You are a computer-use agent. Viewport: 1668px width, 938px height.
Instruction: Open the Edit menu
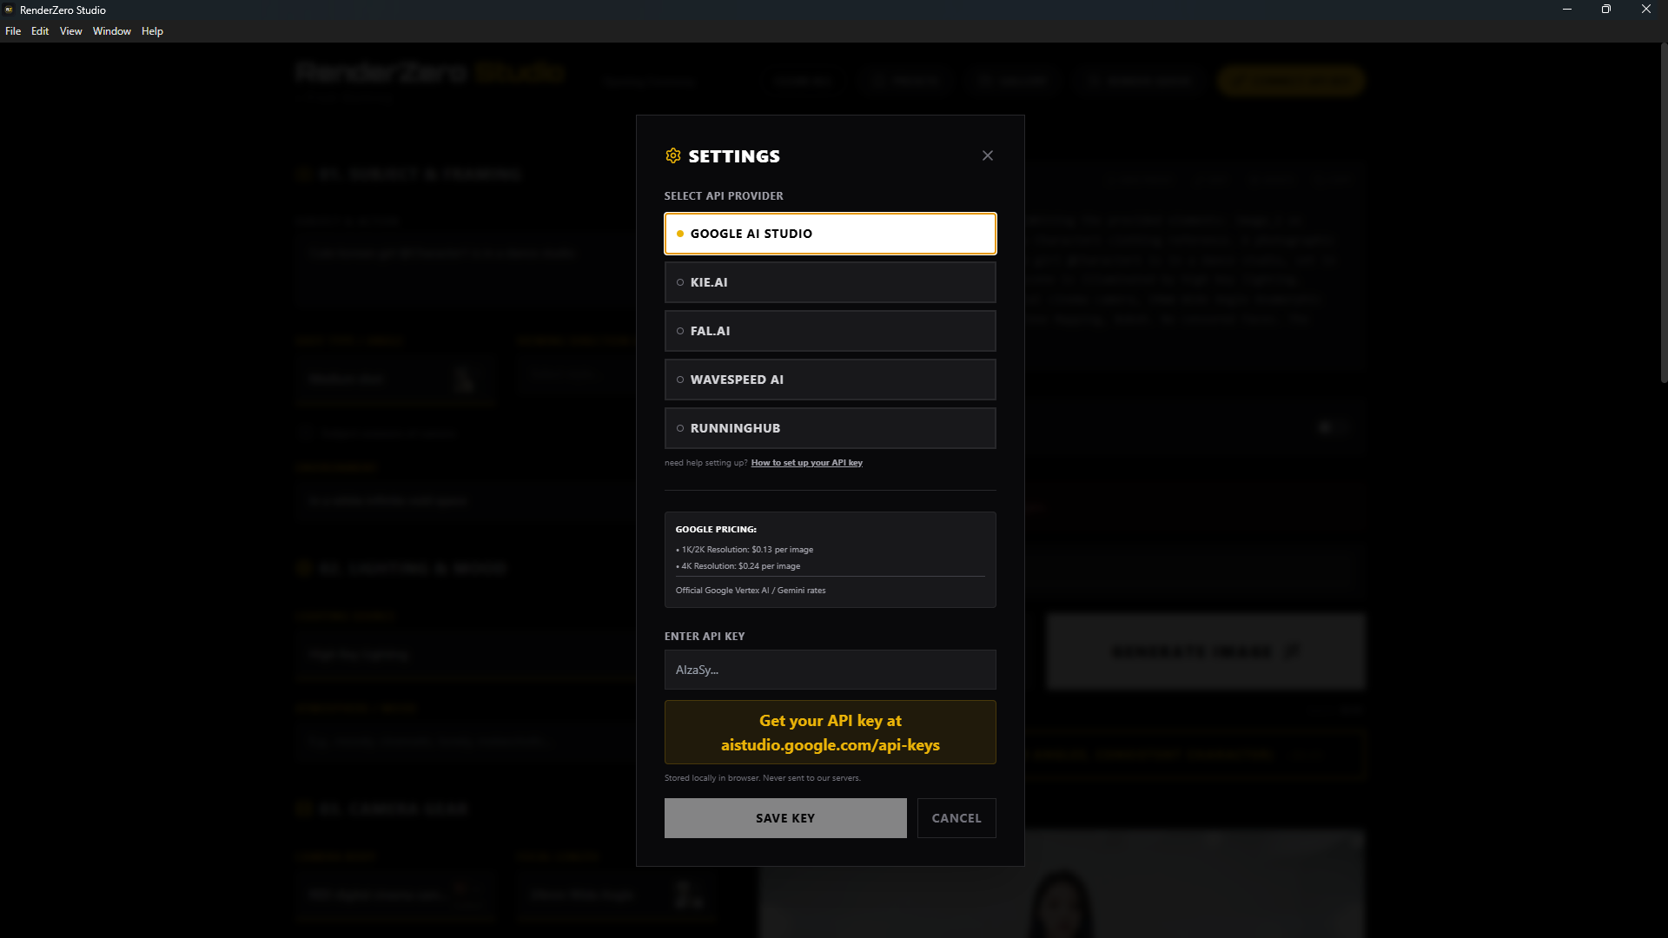tap(40, 31)
